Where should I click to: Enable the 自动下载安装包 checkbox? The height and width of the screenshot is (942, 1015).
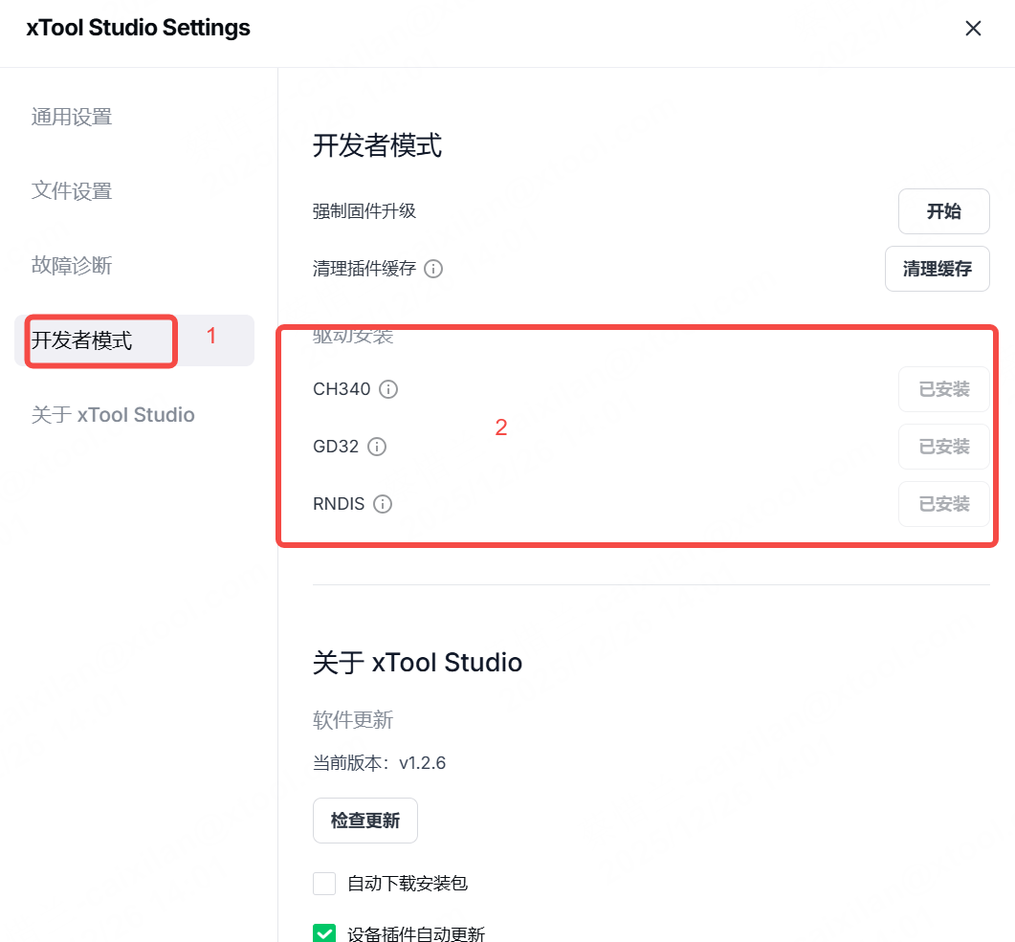[x=325, y=883]
